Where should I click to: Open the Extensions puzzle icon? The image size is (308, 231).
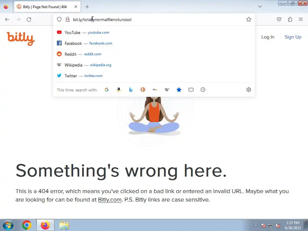point(290,19)
